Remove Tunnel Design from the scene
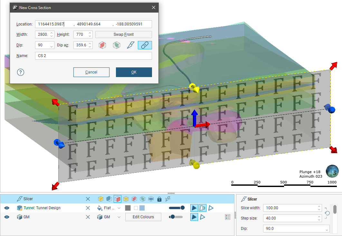This screenshot has width=342, height=236. point(88,208)
